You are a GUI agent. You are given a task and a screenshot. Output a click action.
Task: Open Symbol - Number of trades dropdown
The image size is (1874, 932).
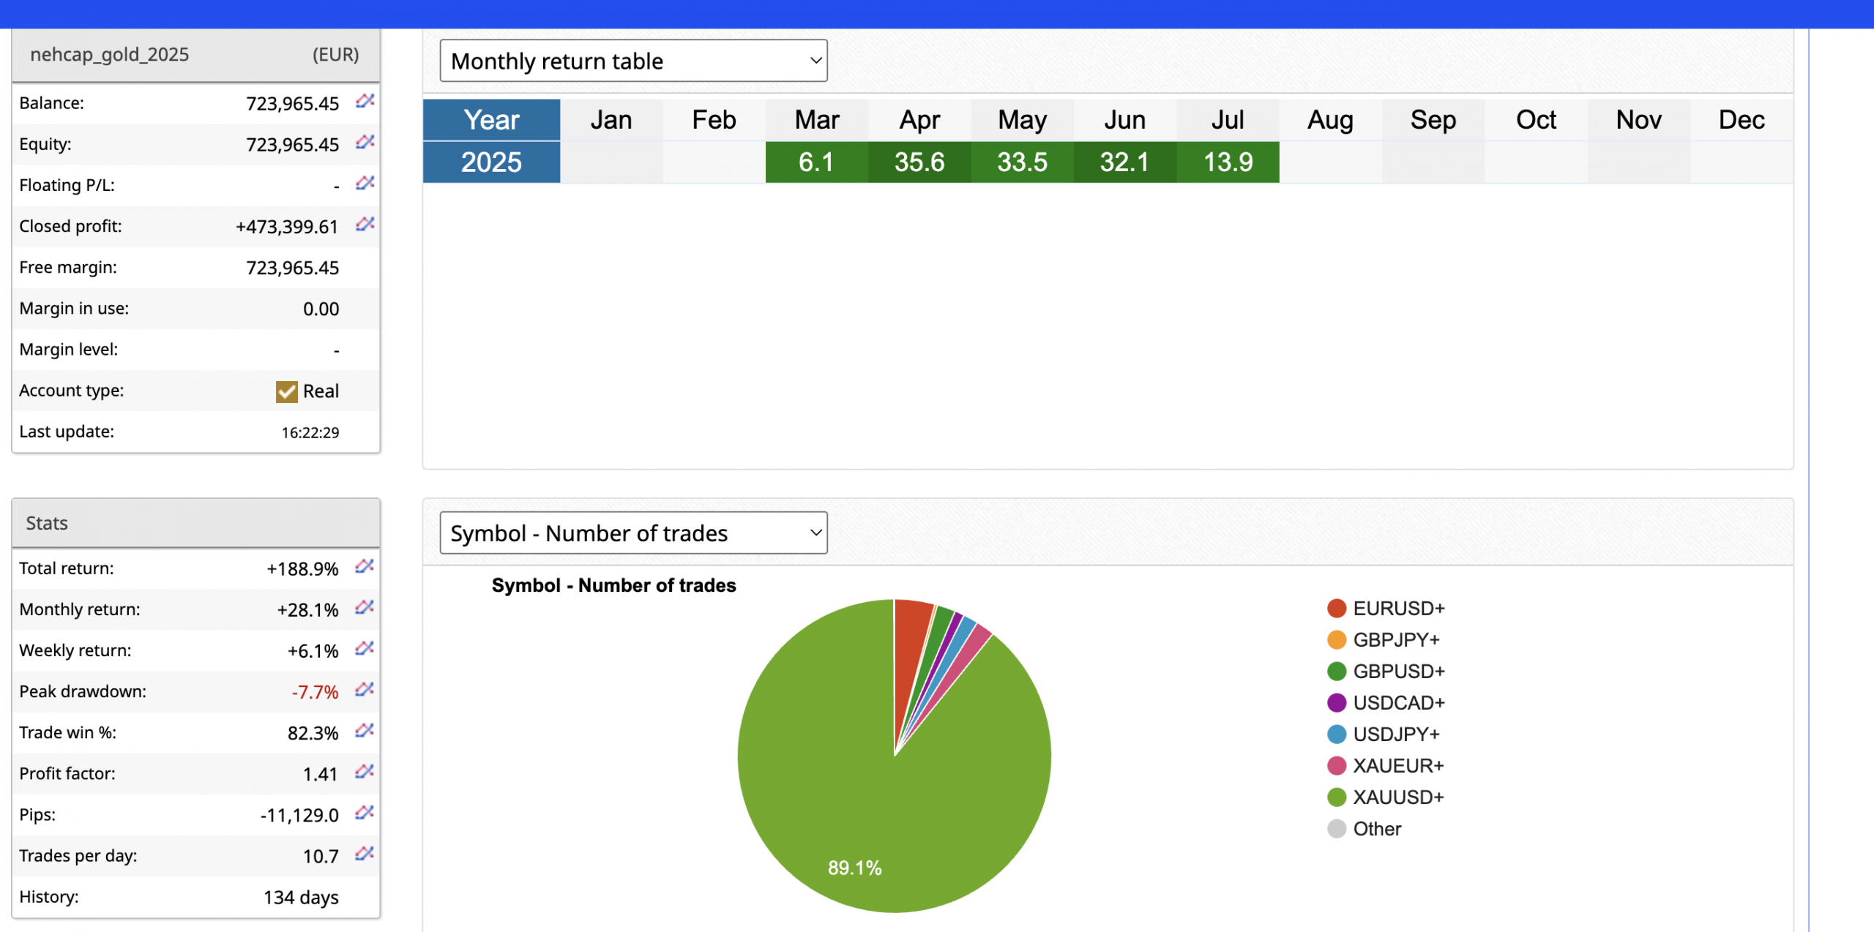point(633,533)
